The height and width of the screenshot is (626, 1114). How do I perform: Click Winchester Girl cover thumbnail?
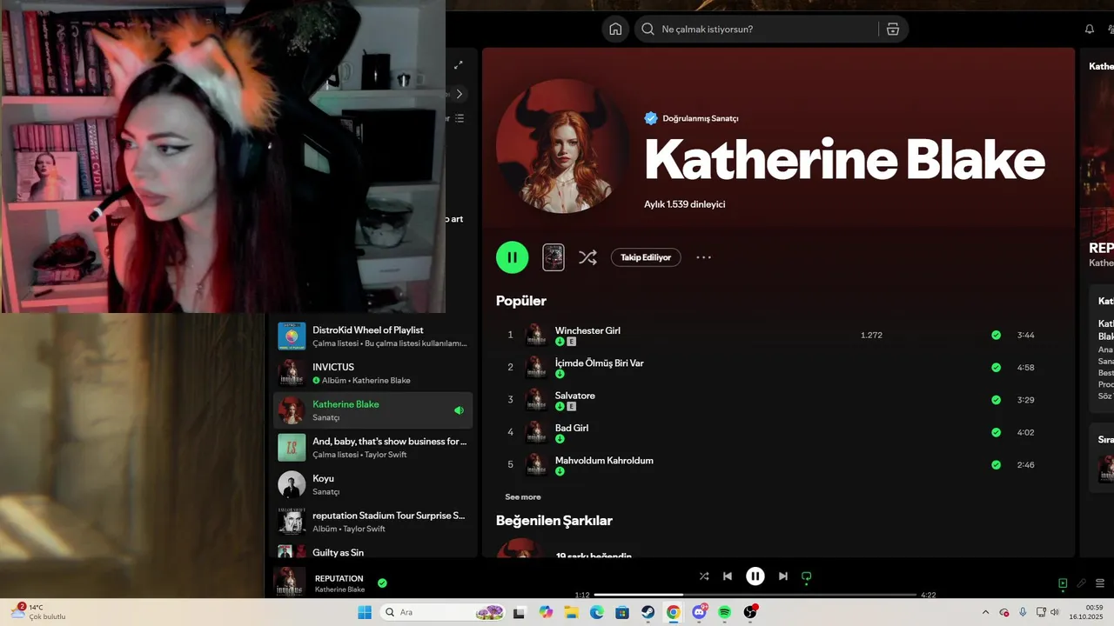[536, 335]
